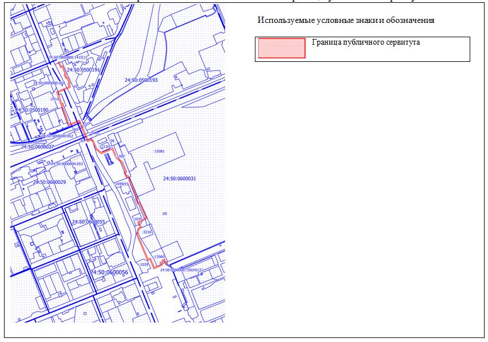Click cadastral block label 24:50:0600056
Viewport: 488px width, 342px height.
pyautogui.click(x=108, y=272)
